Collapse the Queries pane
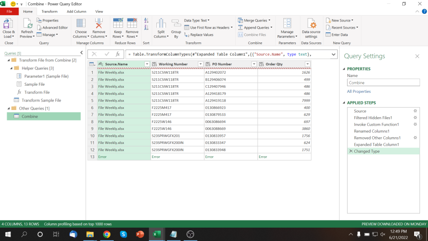Viewport: 428px width, 241px height. tap(81, 53)
